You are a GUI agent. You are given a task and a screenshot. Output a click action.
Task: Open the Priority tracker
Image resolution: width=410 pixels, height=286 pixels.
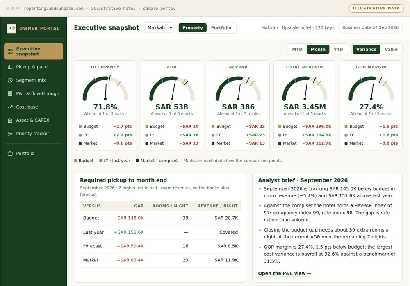click(x=34, y=134)
